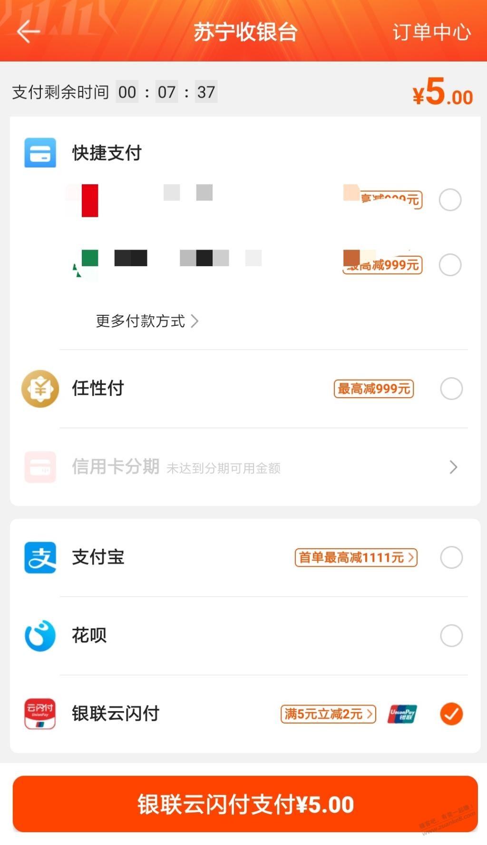Tap the gold Renxingfu coin icon
The image size is (487, 845).
tap(40, 389)
